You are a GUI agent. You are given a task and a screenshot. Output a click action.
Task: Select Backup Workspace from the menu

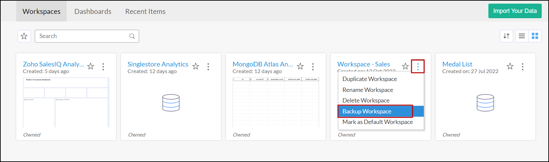[x=367, y=111]
